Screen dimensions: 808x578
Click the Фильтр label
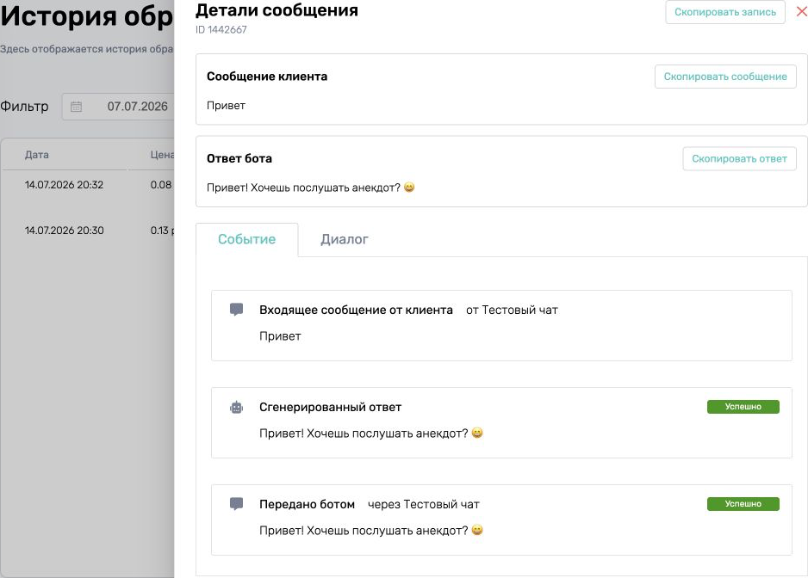[24, 107]
